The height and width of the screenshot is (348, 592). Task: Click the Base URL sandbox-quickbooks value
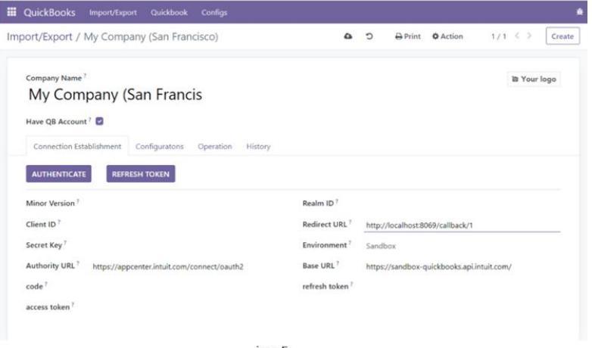(439, 266)
